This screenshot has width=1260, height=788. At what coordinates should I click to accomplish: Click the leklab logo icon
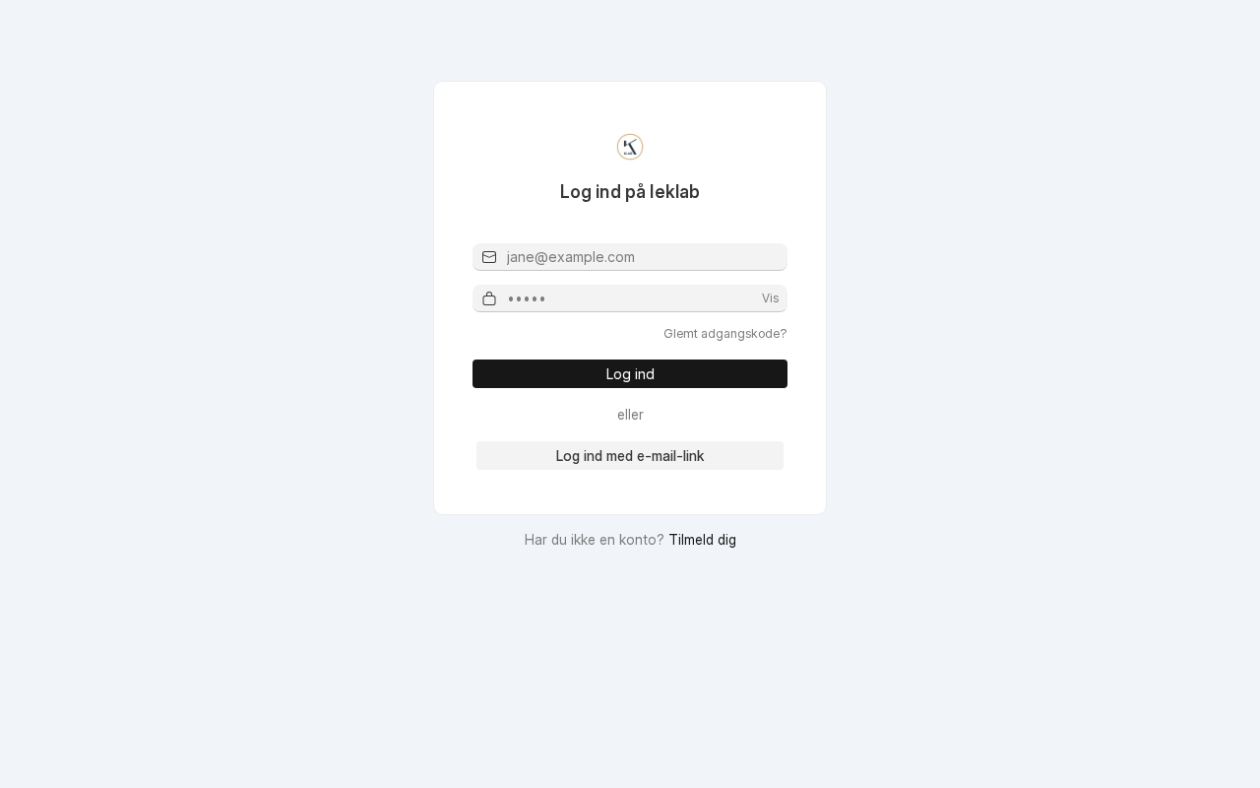pyautogui.click(x=630, y=147)
